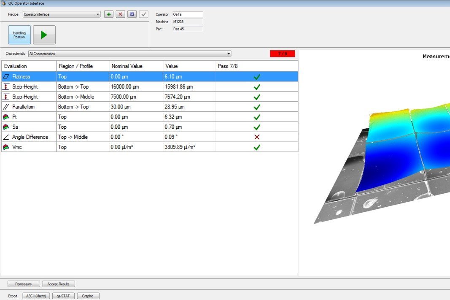The height and width of the screenshot is (300, 450).
Task: Expand the Characteristic dropdown All Characteristics
Action: pos(229,54)
